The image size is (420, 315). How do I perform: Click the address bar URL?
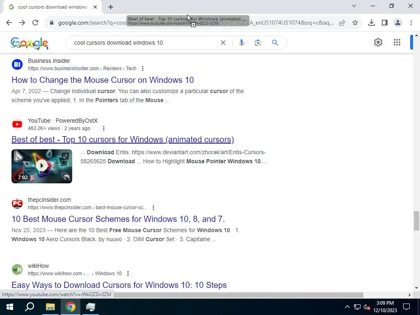[196, 23]
